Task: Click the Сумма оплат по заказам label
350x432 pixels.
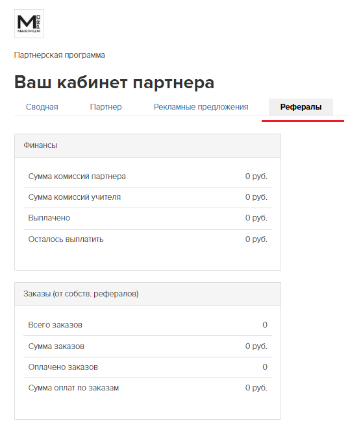Action: tap(73, 388)
